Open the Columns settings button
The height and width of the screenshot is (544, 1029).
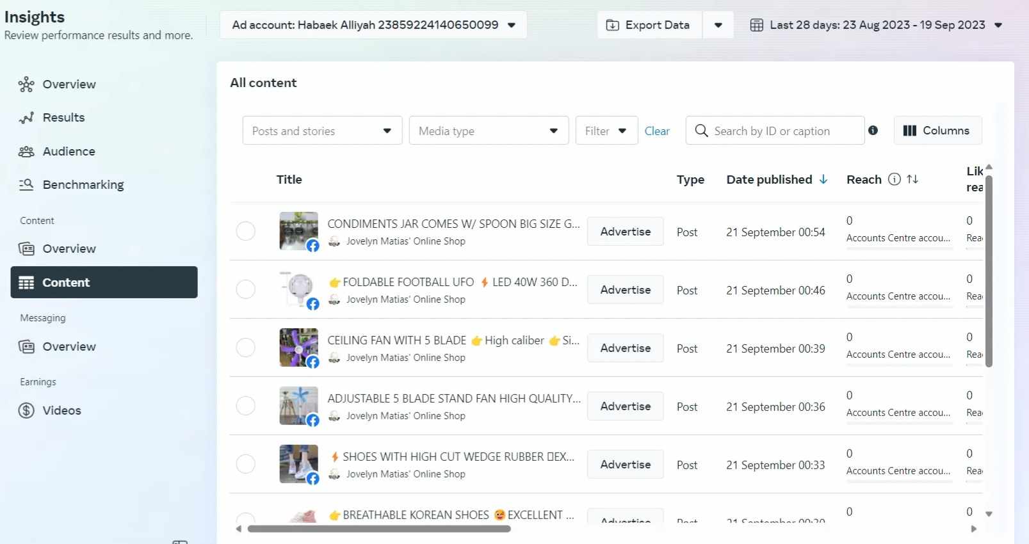pos(937,131)
